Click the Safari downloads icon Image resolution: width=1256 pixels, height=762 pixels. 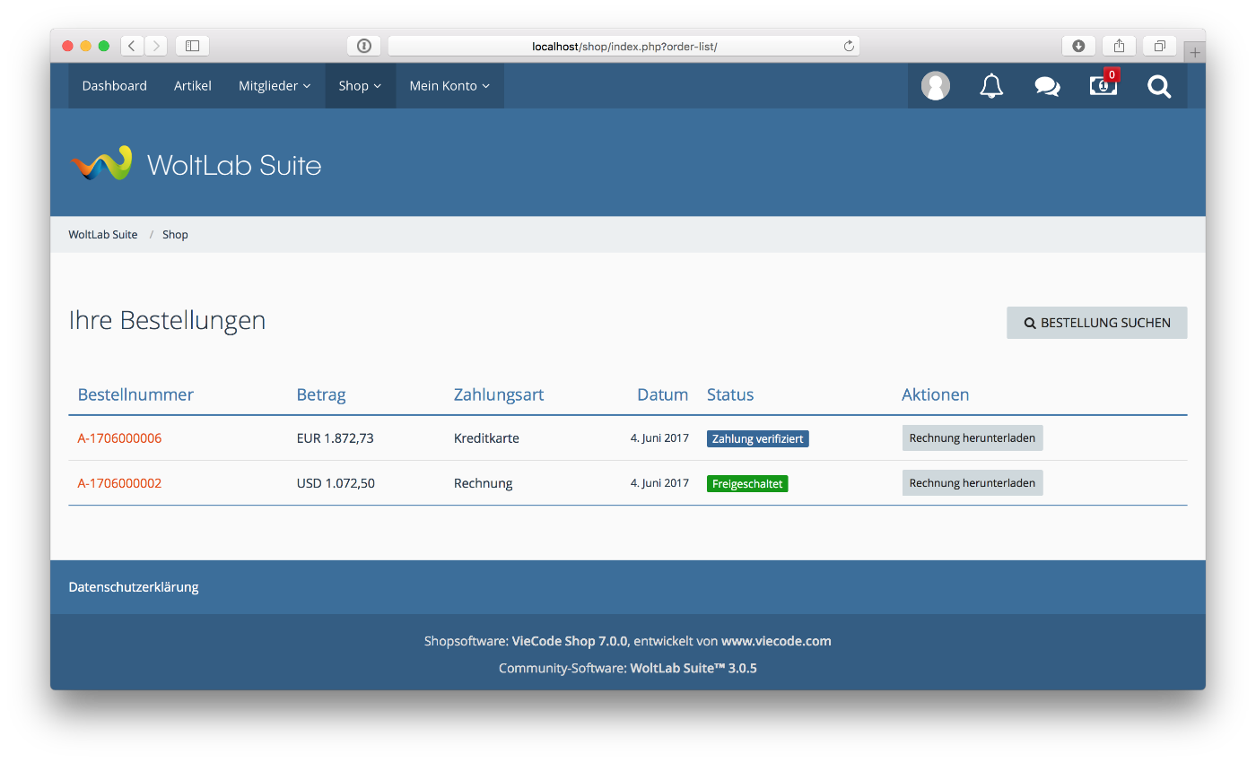1078,46
